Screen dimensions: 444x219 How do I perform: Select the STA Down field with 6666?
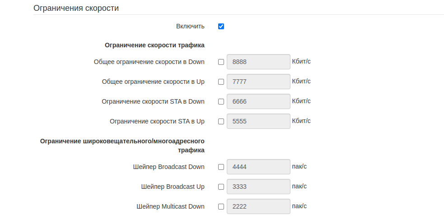click(x=258, y=101)
